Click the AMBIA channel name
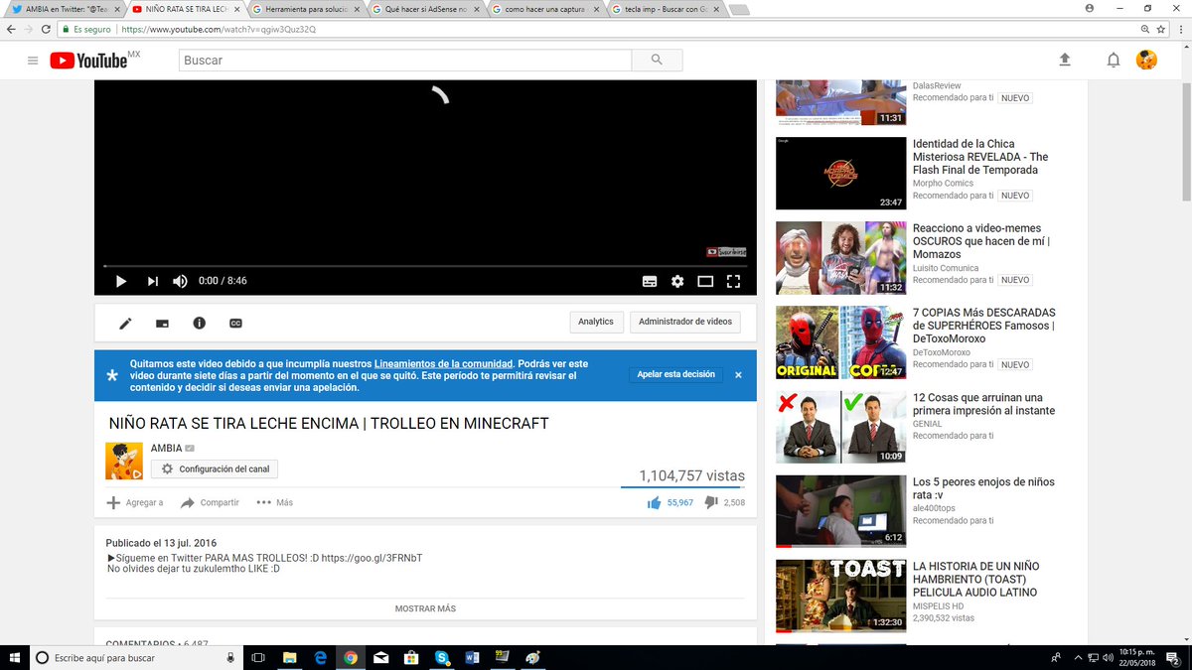1192x670 pixels. click(x=167, y=448)
